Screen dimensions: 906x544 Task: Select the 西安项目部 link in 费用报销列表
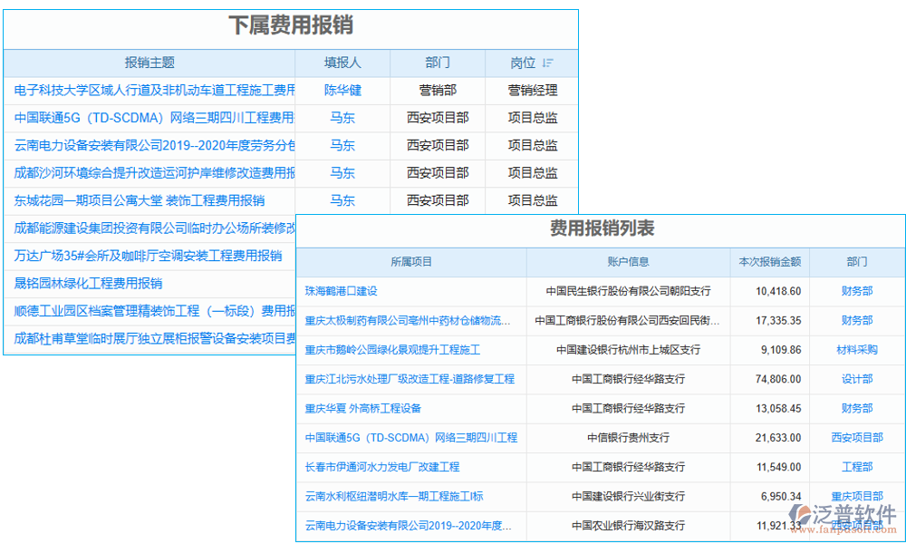click(857, 437)
